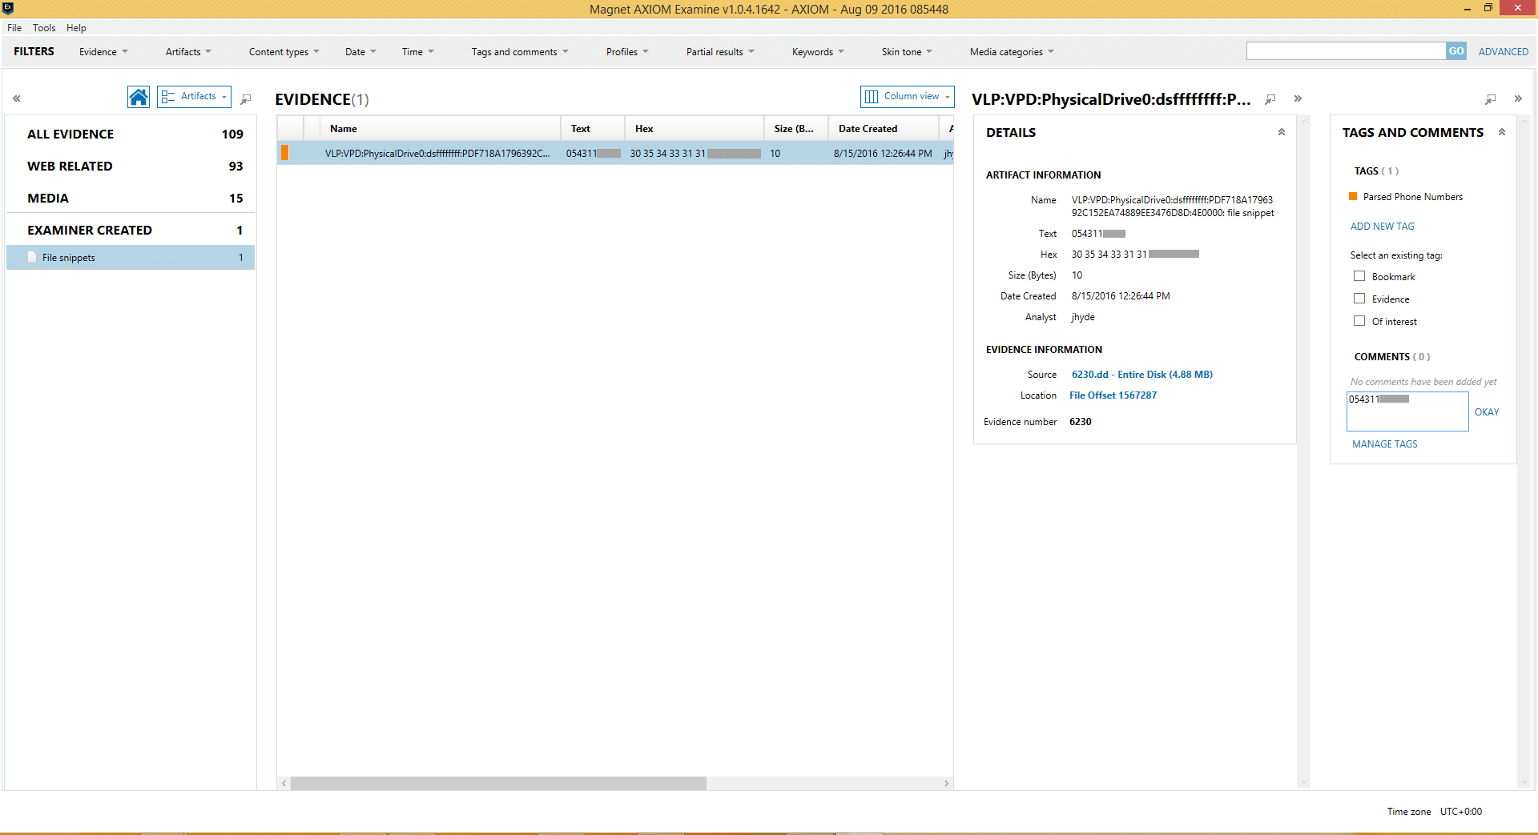Open the Media categories filter

tap(1012, 52)
